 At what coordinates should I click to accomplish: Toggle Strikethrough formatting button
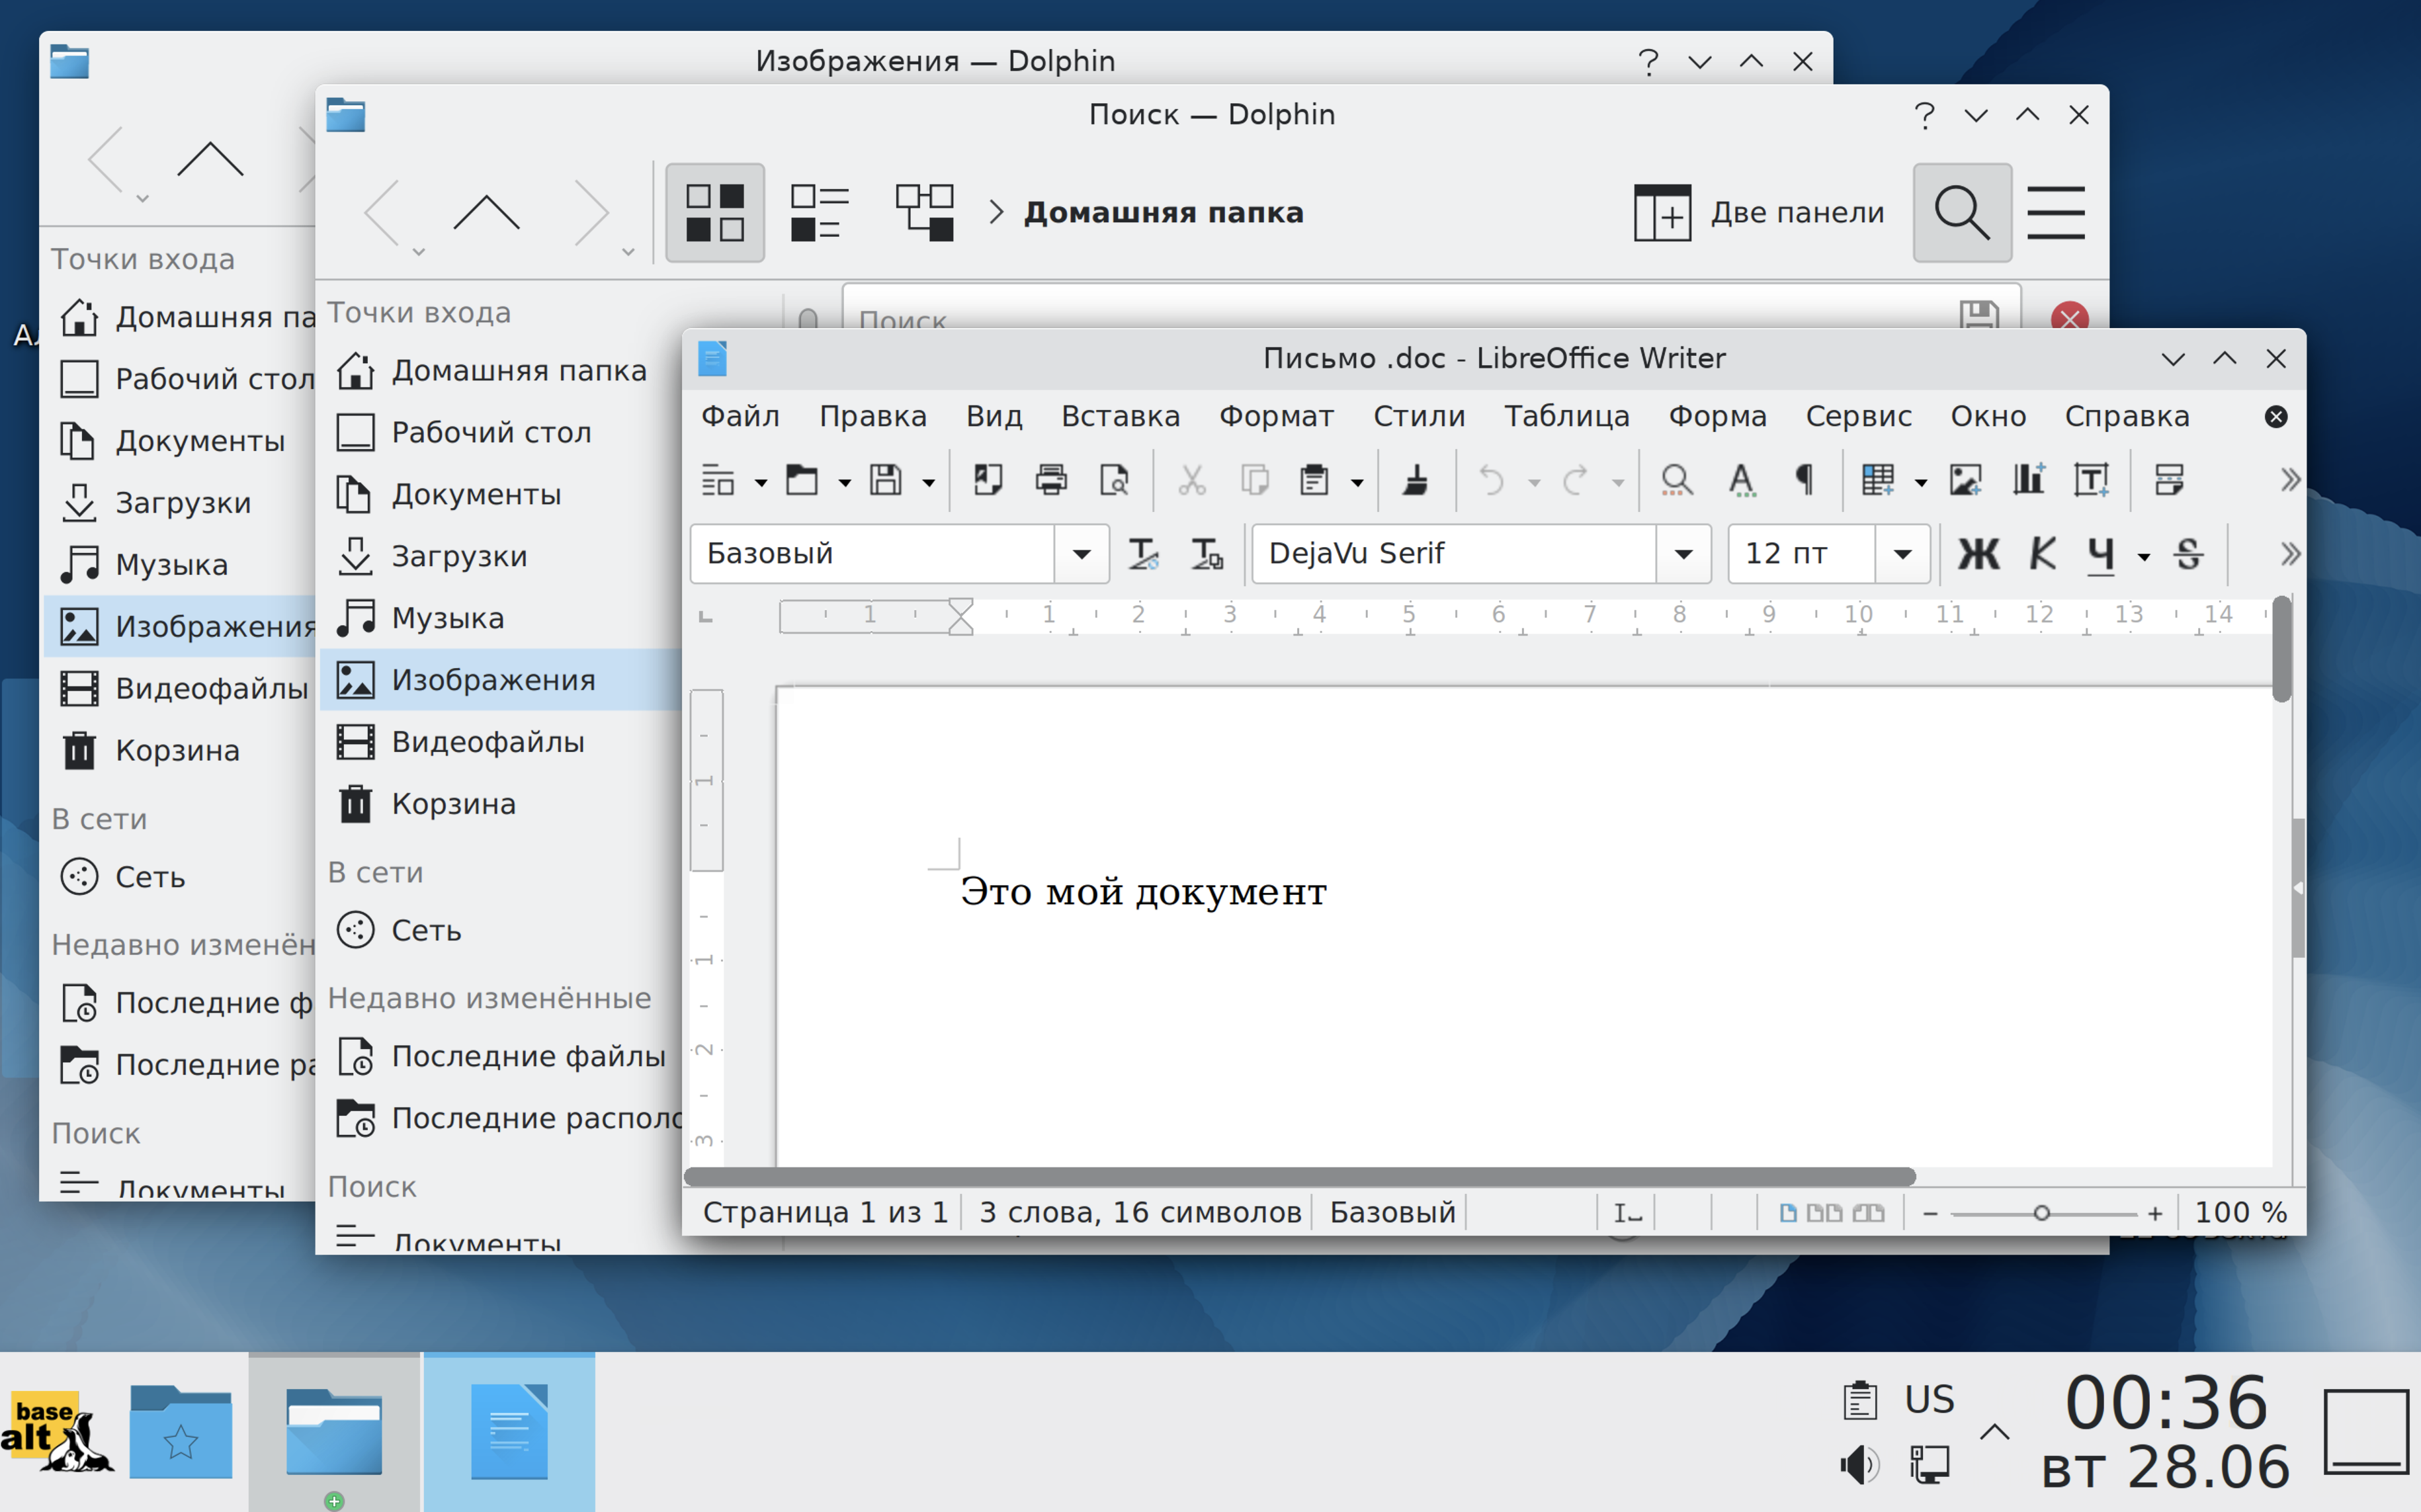click(x=2188, y=554)
